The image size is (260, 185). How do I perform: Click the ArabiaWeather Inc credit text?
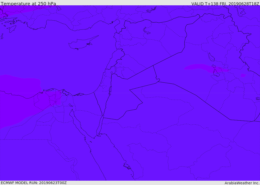[x=242, y=183]
